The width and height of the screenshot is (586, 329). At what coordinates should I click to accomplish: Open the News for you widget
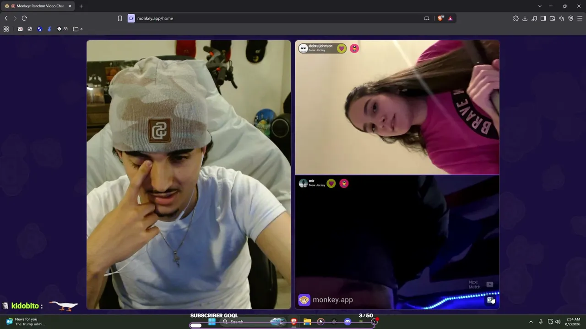26,322
